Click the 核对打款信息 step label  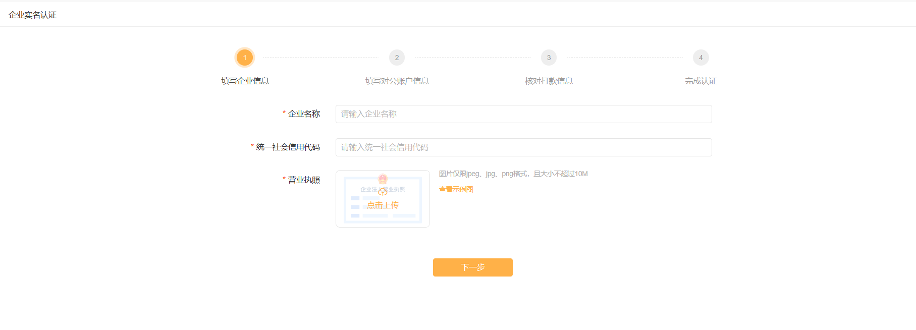[x=549, y=81]
